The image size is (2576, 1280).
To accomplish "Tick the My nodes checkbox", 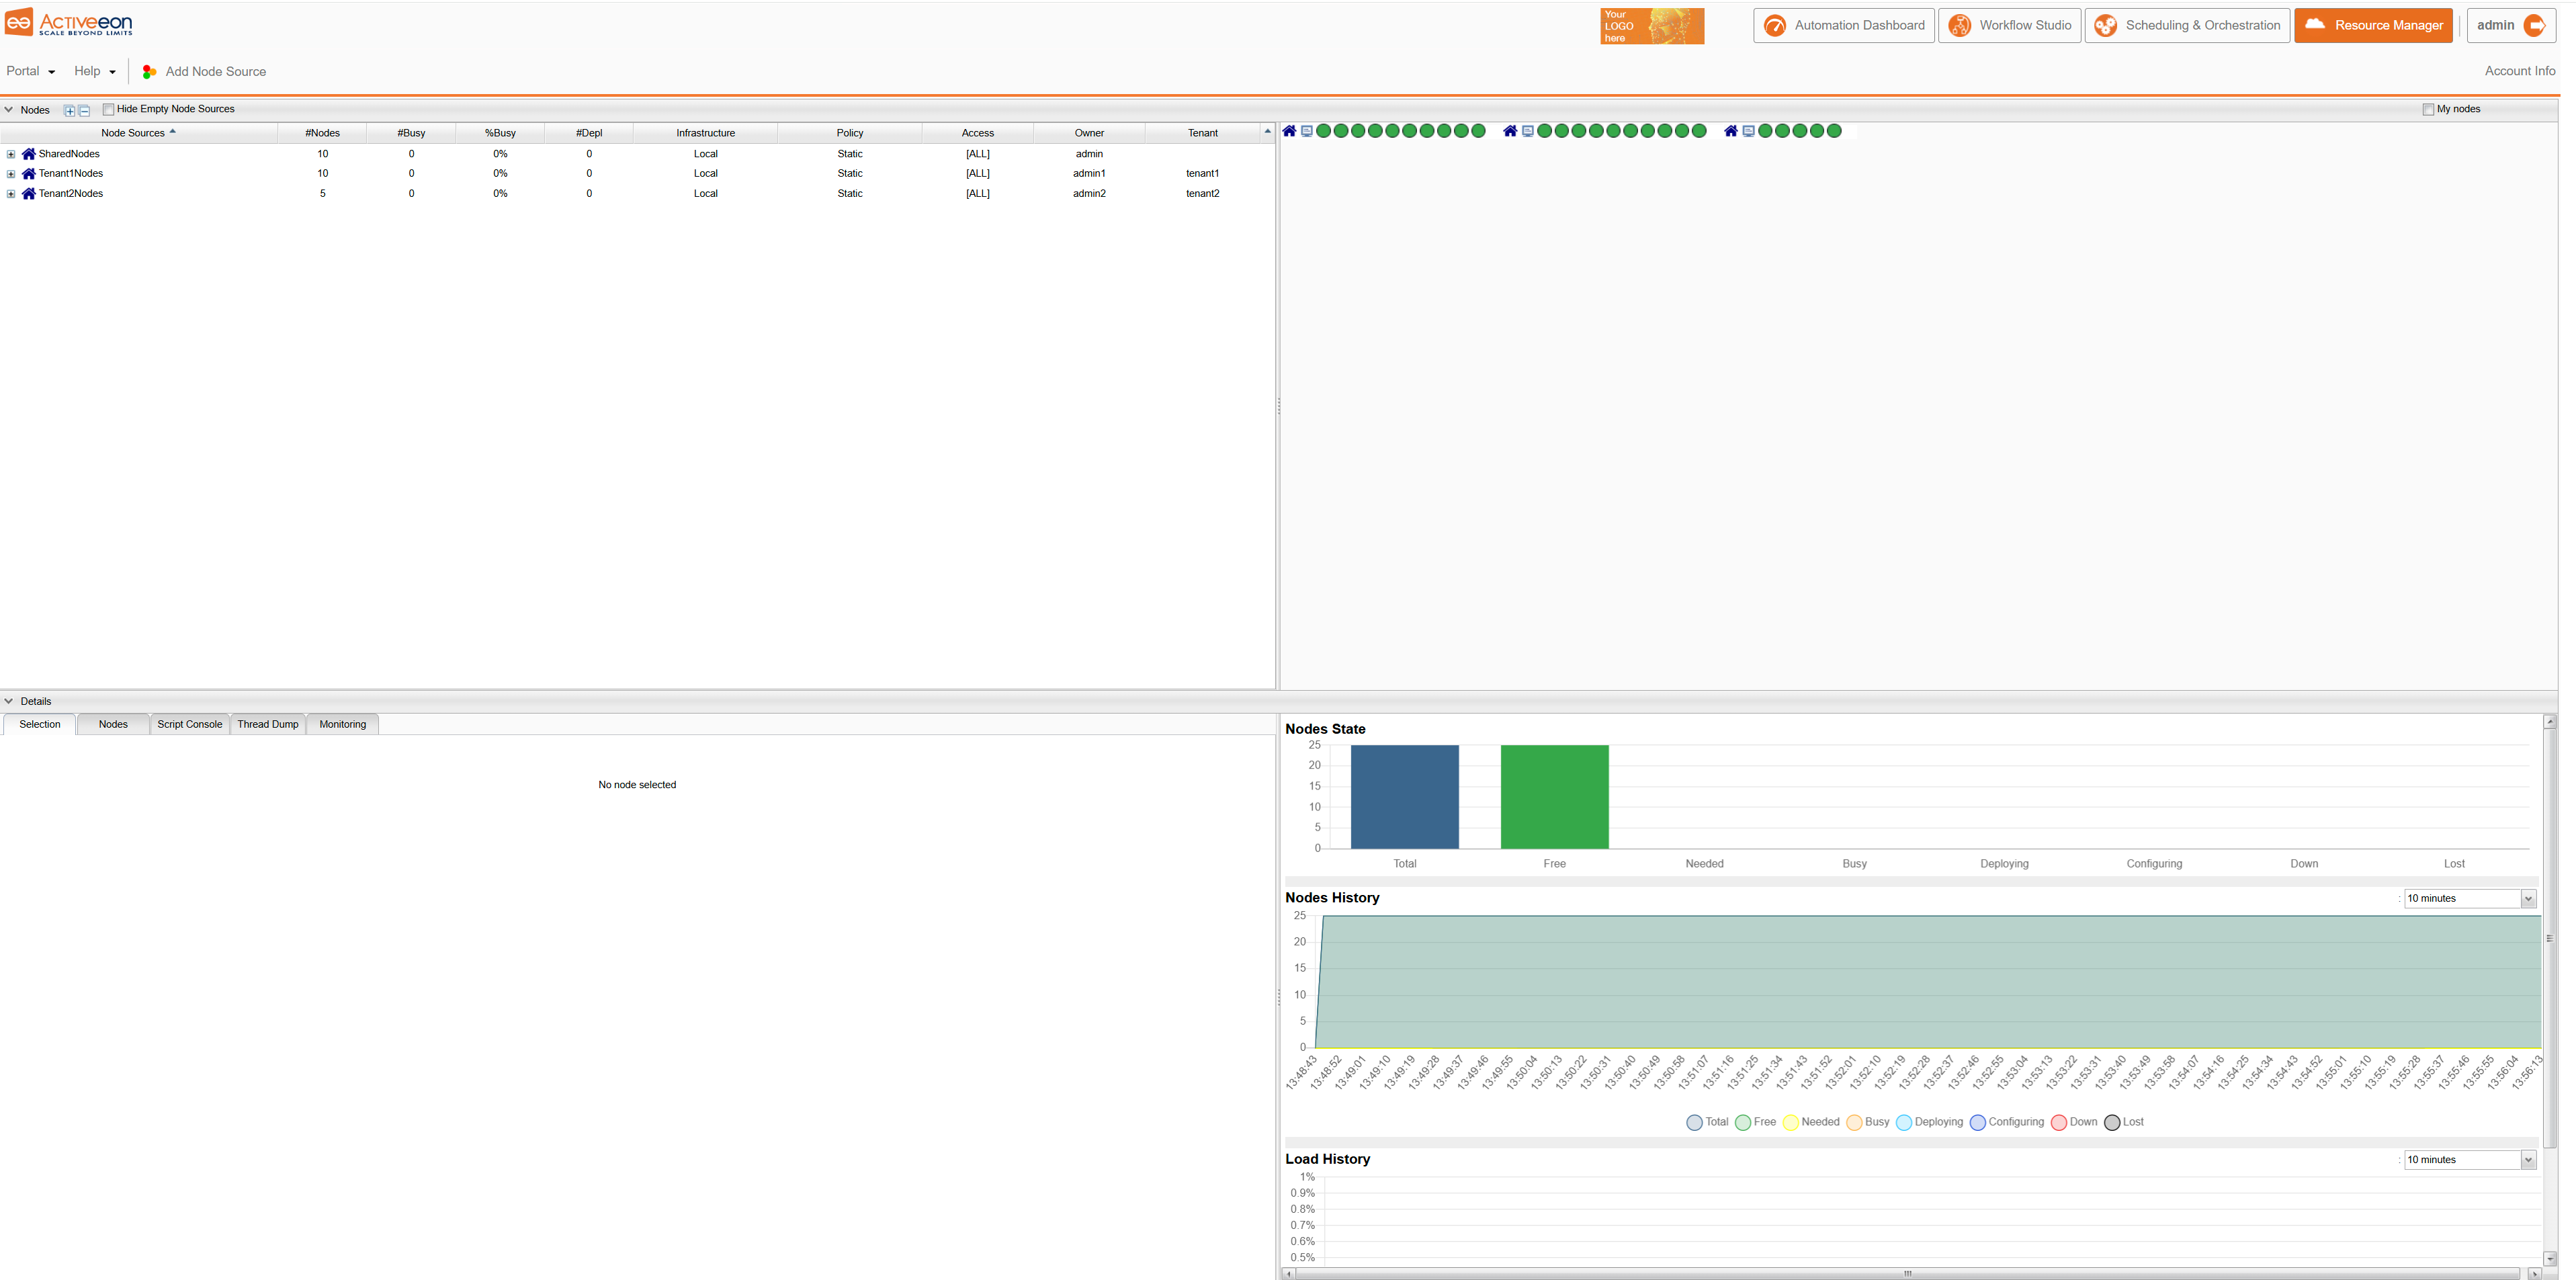I will click(x=2428, y=109).
